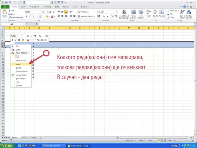Viewport: 197px width, 148px height.
Task: Select column F header
Action: pos(60,28)
